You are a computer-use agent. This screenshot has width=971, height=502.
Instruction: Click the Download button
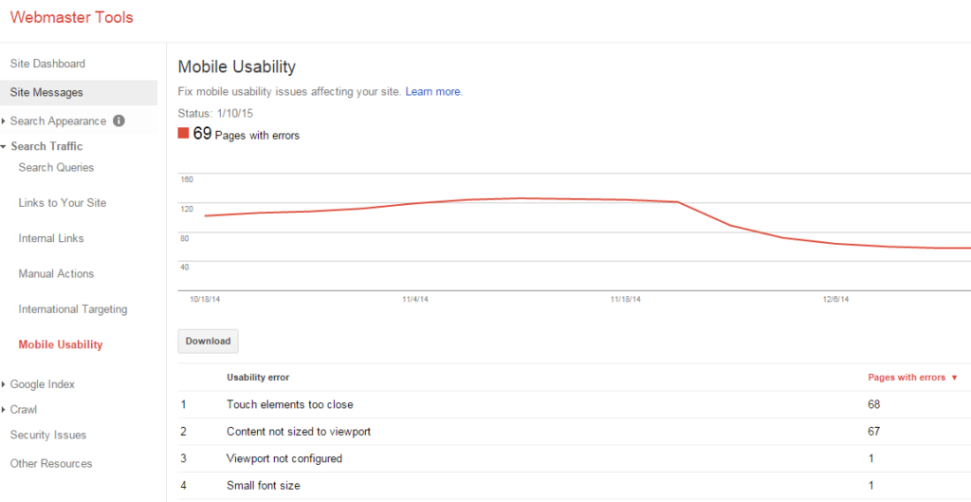point(208,341)
